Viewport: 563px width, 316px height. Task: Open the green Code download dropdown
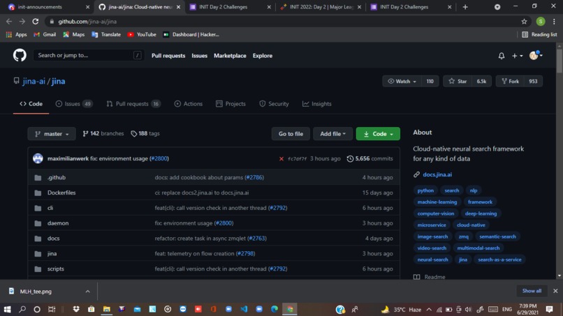(378, 134)
